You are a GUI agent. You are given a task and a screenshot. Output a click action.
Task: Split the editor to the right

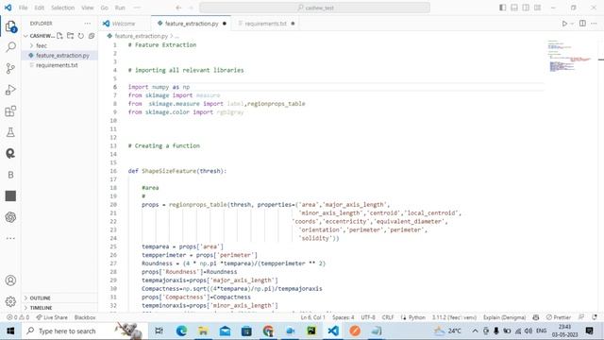point(582,24)
